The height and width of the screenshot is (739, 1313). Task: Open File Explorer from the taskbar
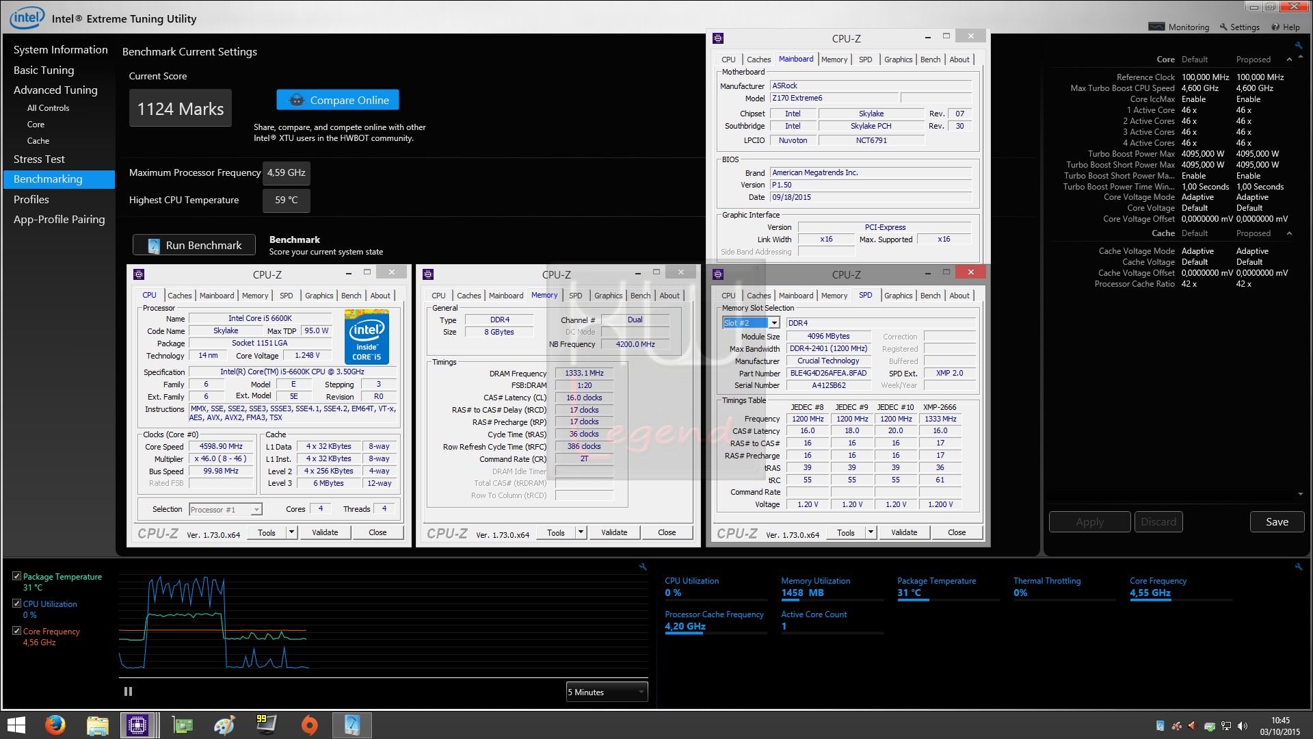[97, 725]
